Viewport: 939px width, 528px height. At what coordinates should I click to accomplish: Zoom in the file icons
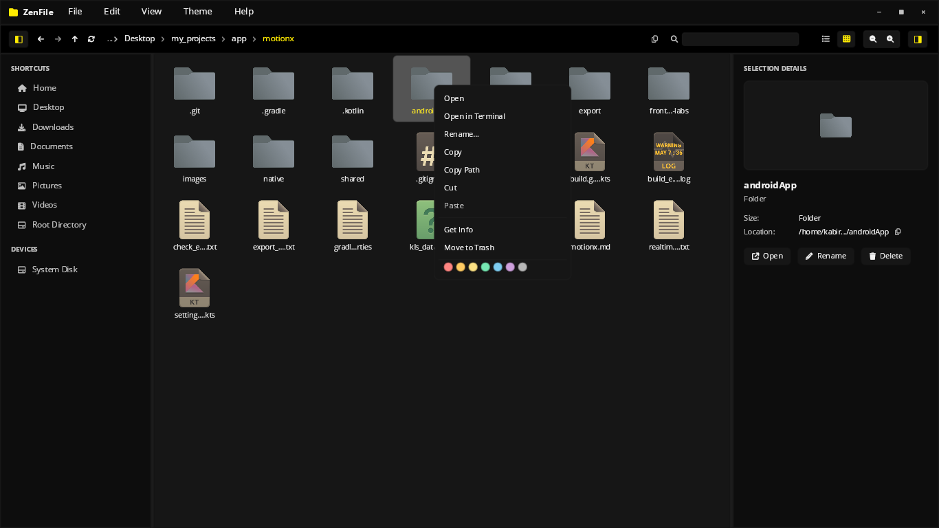tap(890, 39)
